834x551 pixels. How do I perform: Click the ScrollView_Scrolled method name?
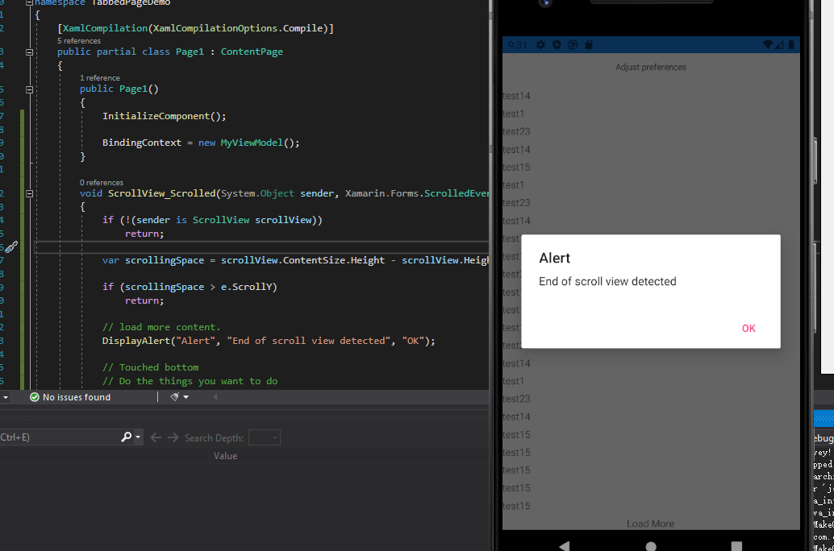pyautogui.click(x=161, y=193)
